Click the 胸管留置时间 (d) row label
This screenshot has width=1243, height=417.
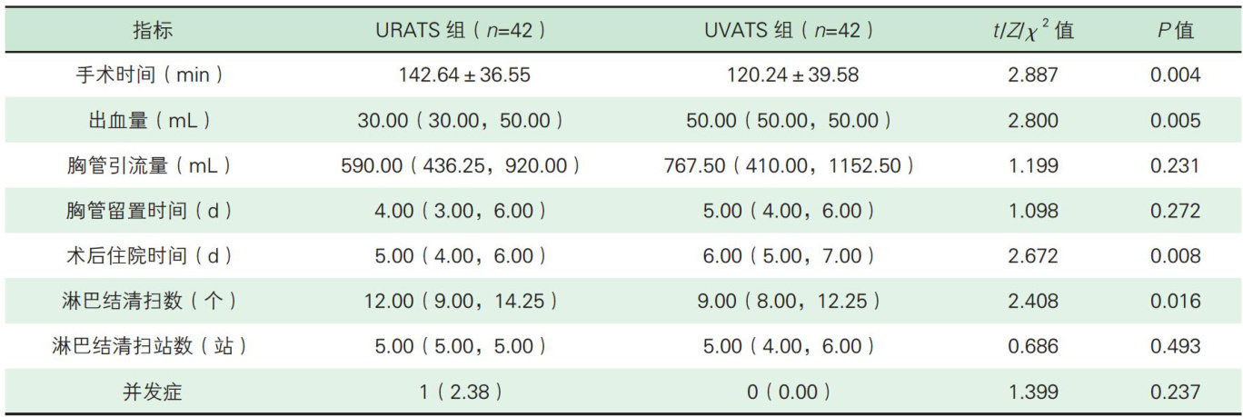(x=152, y=211)
